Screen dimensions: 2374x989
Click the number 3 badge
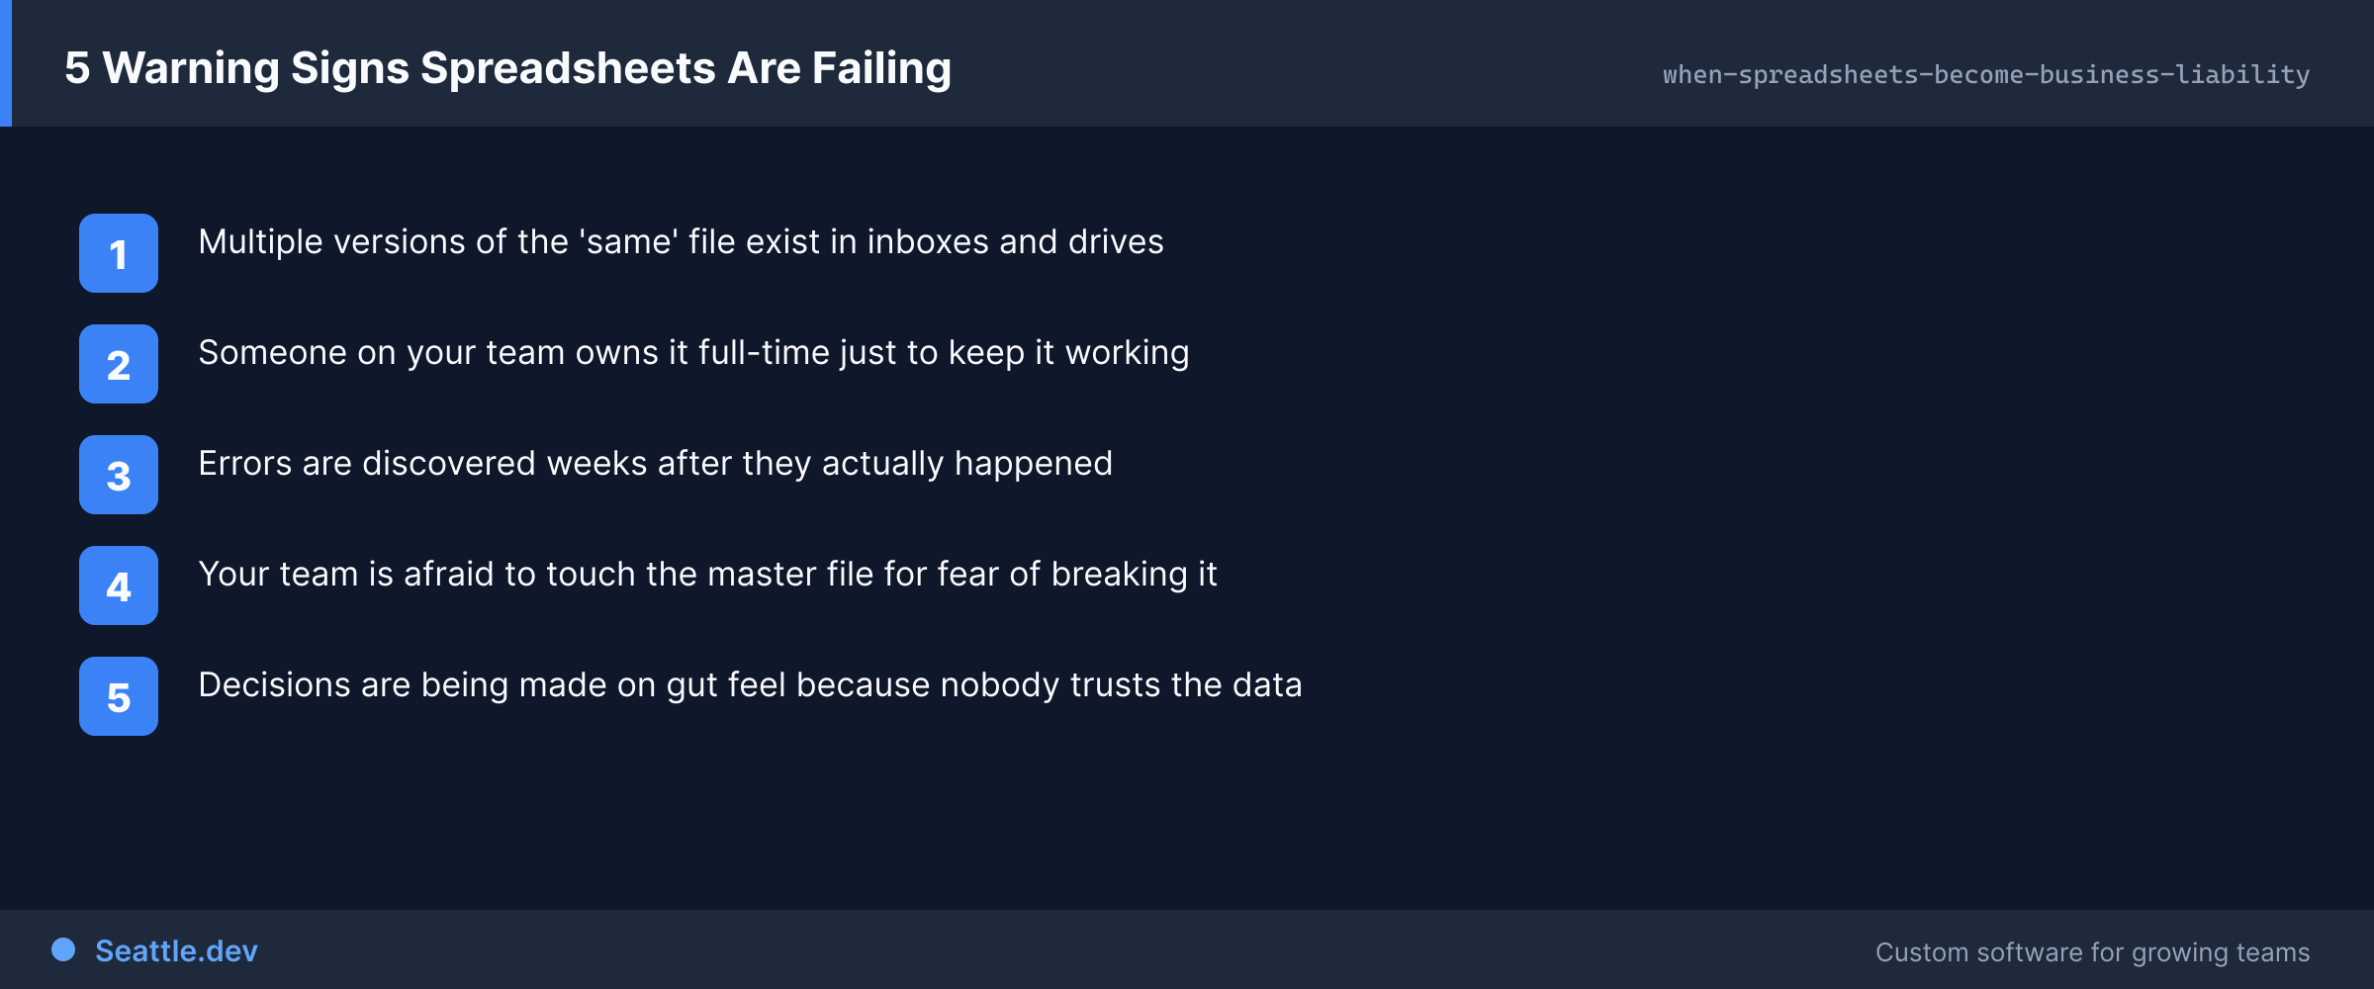[x=119, y=475]
